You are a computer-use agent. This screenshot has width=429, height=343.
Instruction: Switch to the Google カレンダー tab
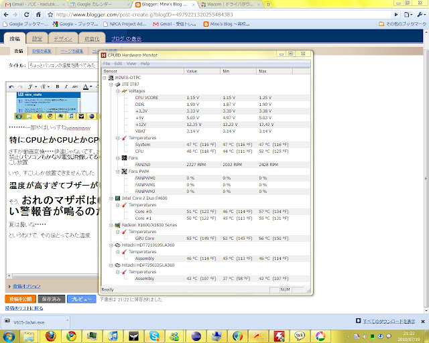[99, 5]
